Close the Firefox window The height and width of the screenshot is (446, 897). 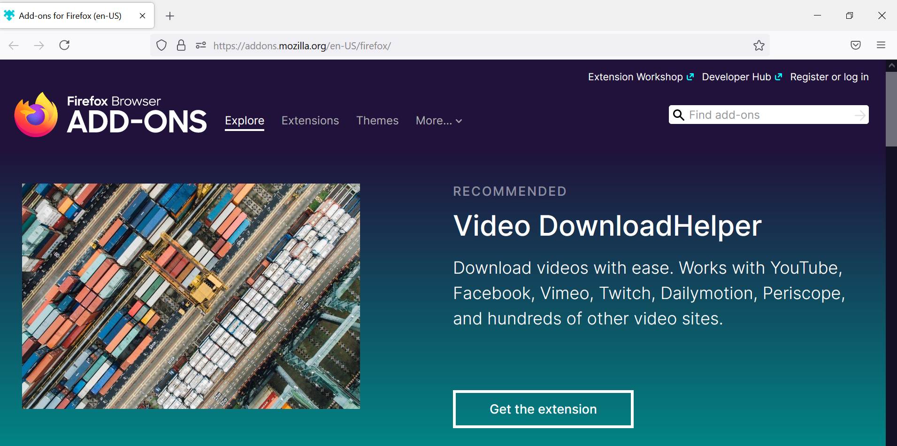(882, 15)
